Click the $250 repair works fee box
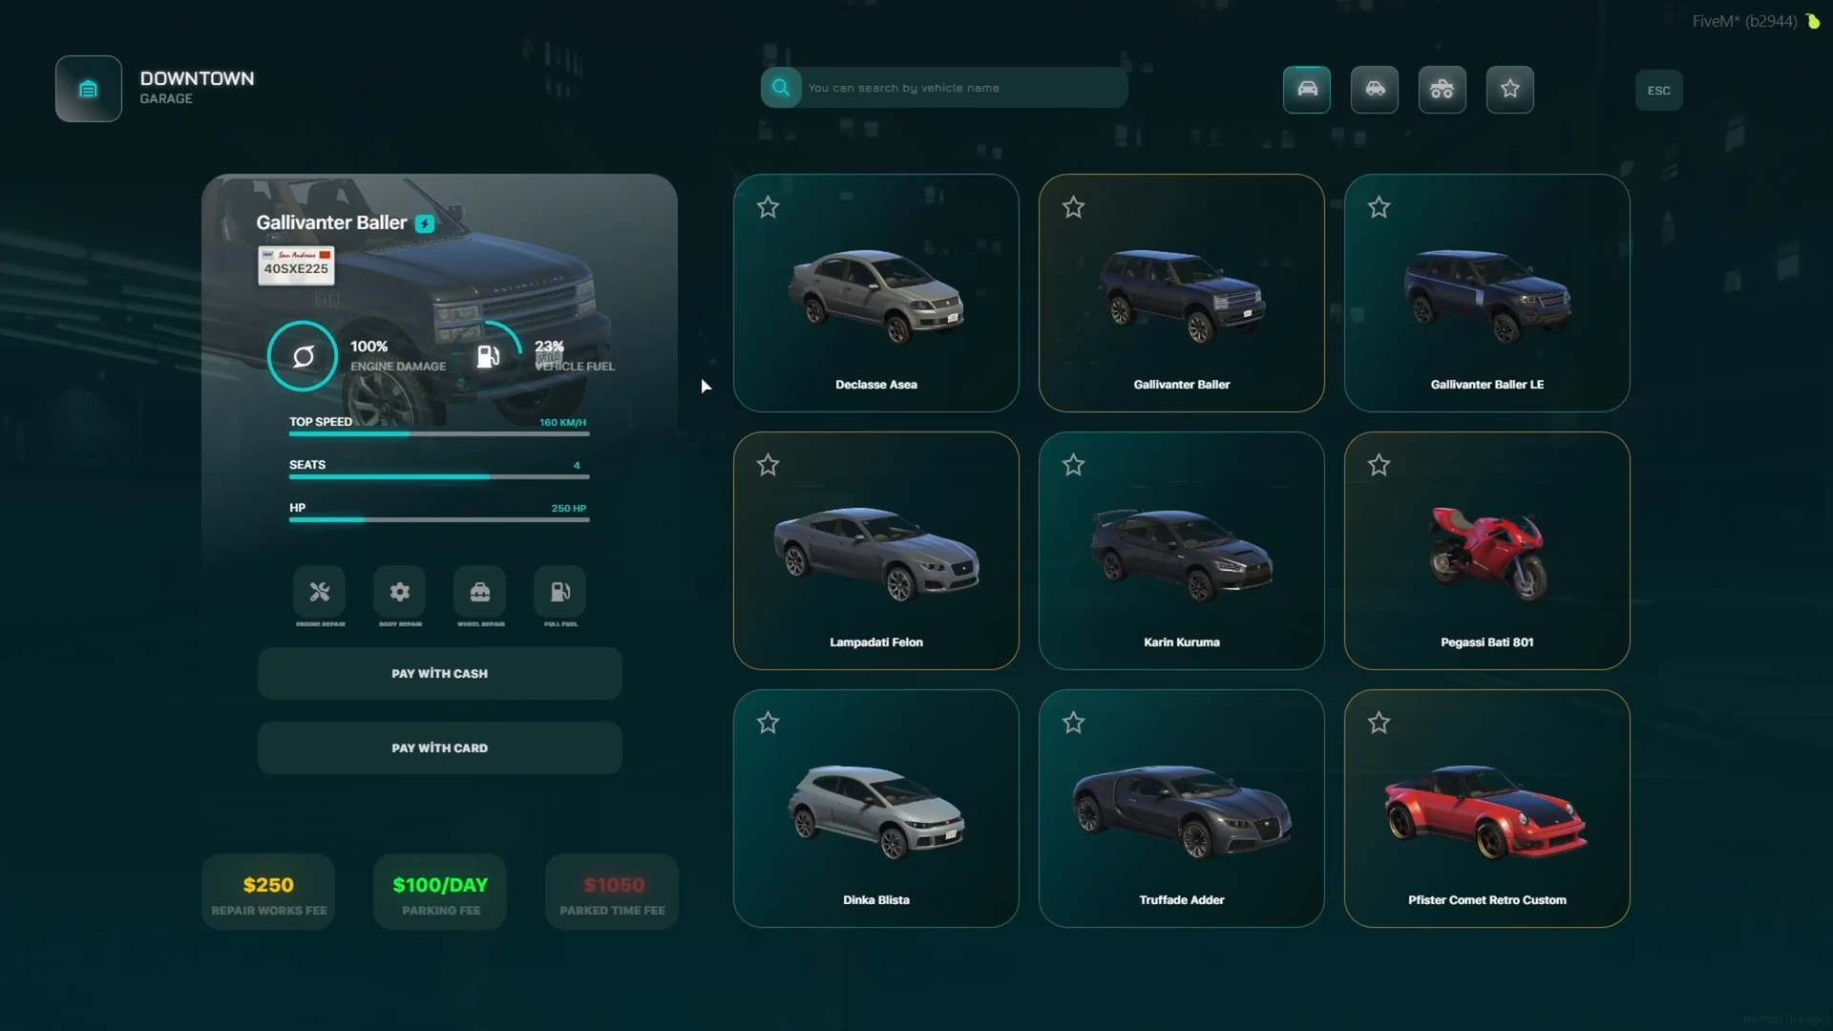 [x=268, y=893]
